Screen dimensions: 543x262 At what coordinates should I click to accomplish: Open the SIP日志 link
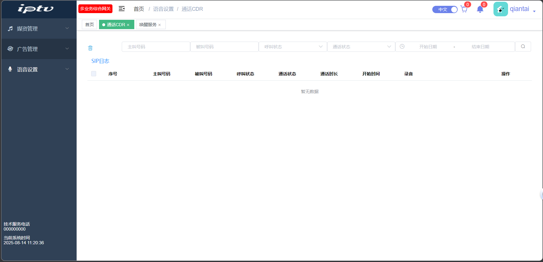click(x=100, y=61)
